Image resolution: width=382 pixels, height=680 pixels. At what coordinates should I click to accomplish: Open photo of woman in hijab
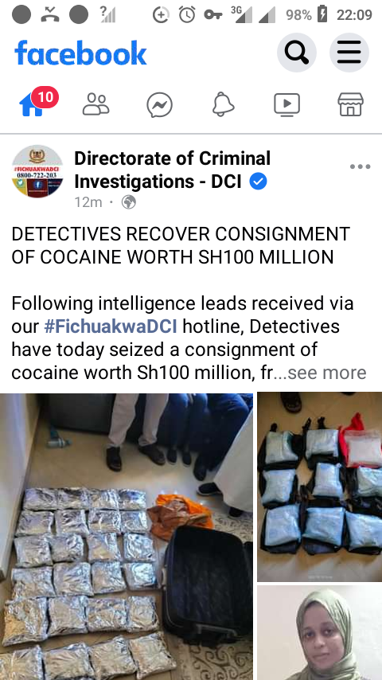point(320,633)
